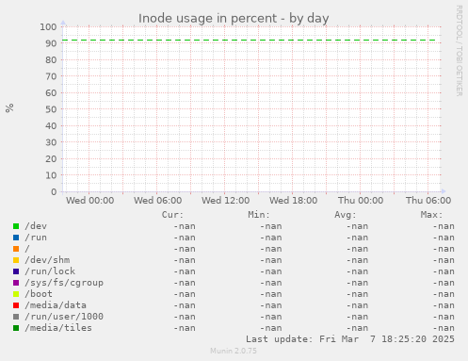Click the 'Min:' column header
This screenshot has height=361, width=468.
[x=259, y=215]
